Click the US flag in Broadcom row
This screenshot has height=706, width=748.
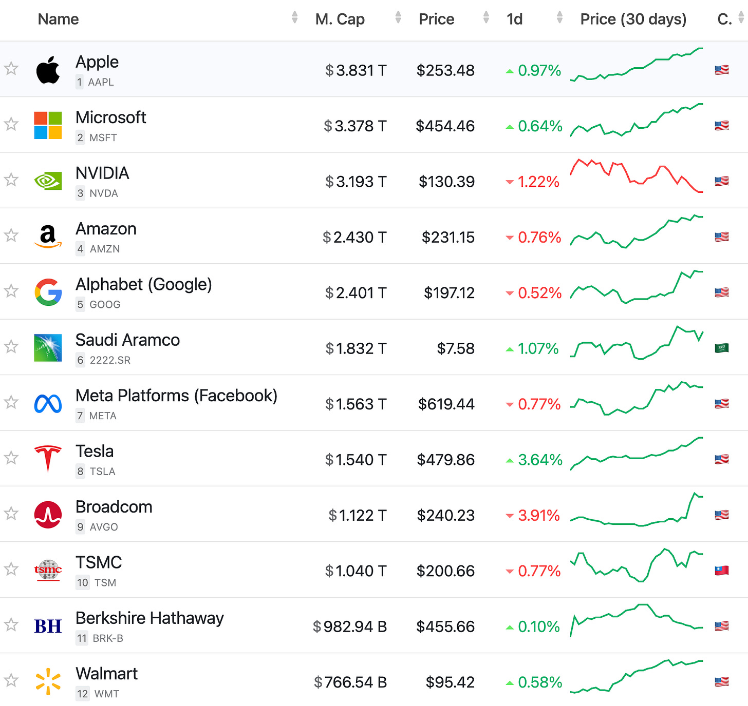[722, 515]
